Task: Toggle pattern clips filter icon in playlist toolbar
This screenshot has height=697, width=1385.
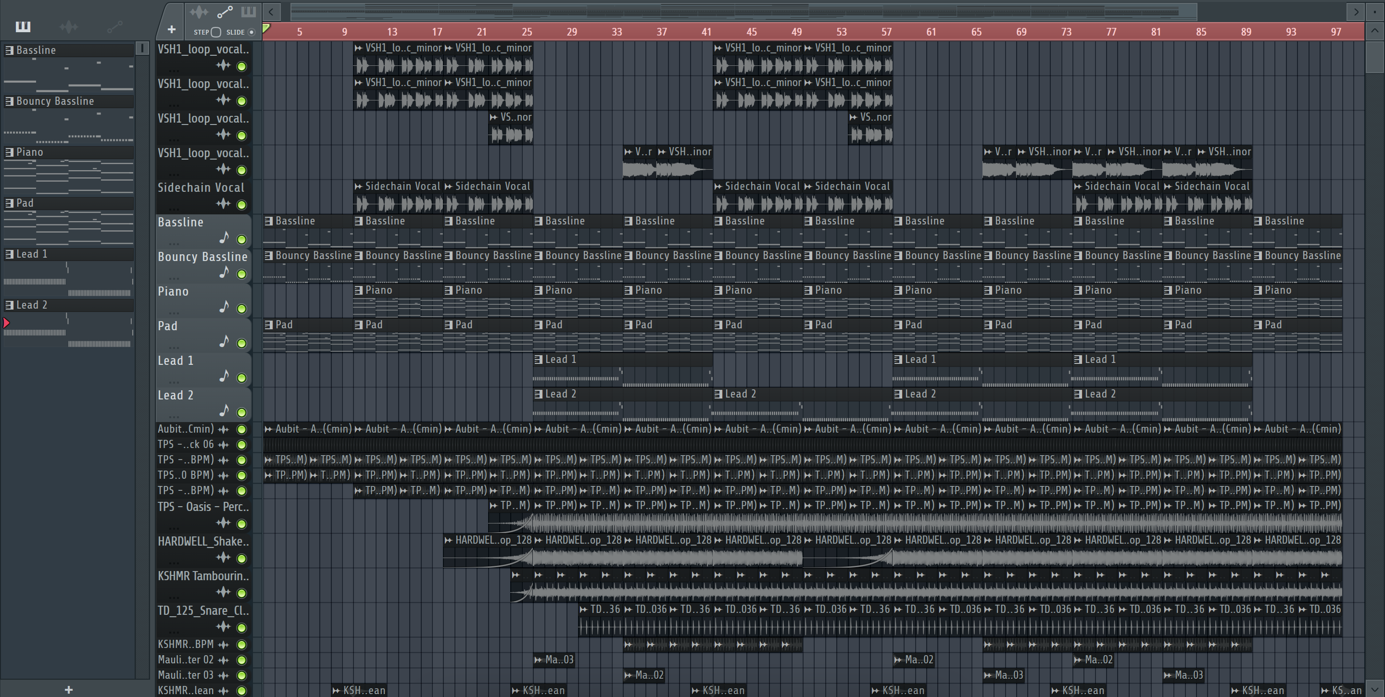Action: coord(249,11)
